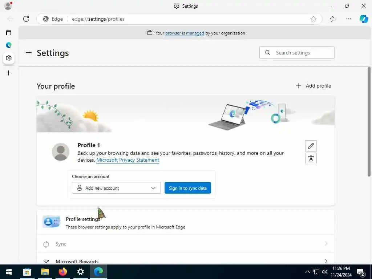Open Settings and more ellipsis menu
The image size is (372, 279).
click(x=348, y=19)
